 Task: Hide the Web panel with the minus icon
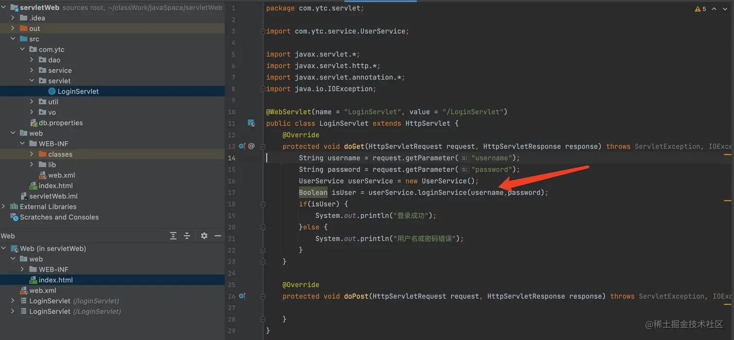(x=218, y=236)
